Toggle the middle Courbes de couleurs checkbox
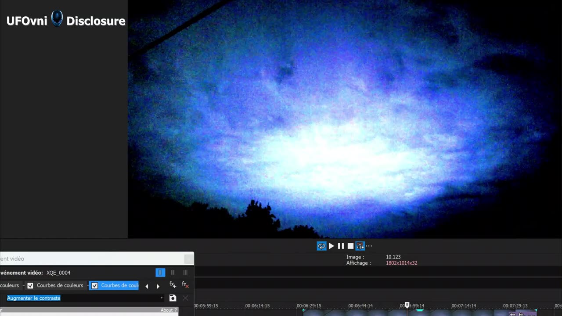The height and width of the screenshot is (316, 562). point(30,286)
